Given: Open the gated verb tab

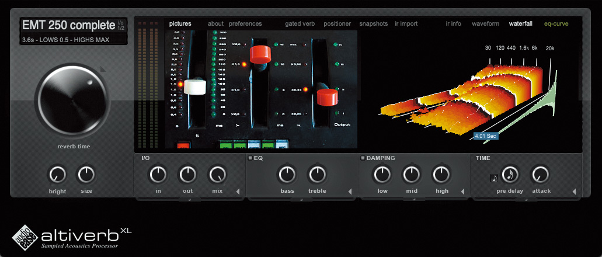Looking at the screenshot, I should [x=300, y=23].
